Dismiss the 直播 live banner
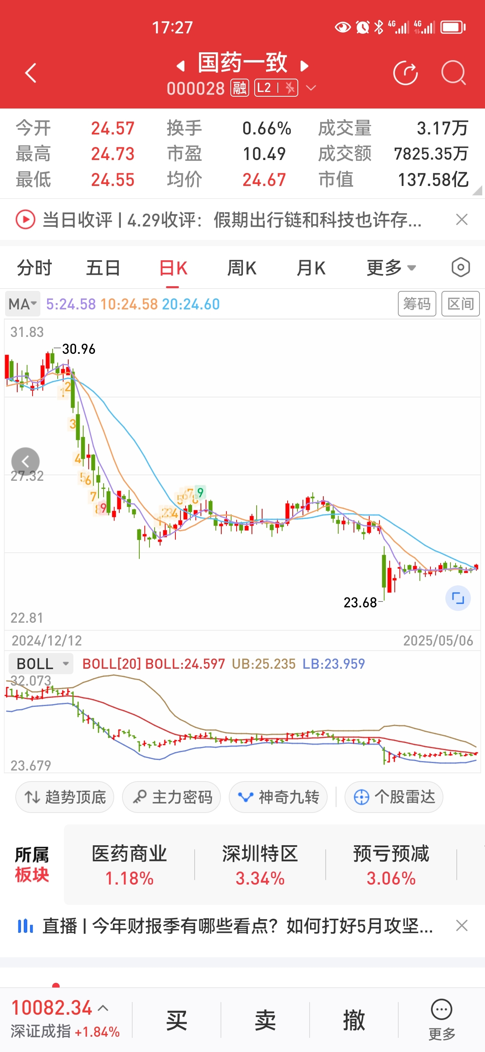This screenshot has width=485, height=1052. [461, 925]
